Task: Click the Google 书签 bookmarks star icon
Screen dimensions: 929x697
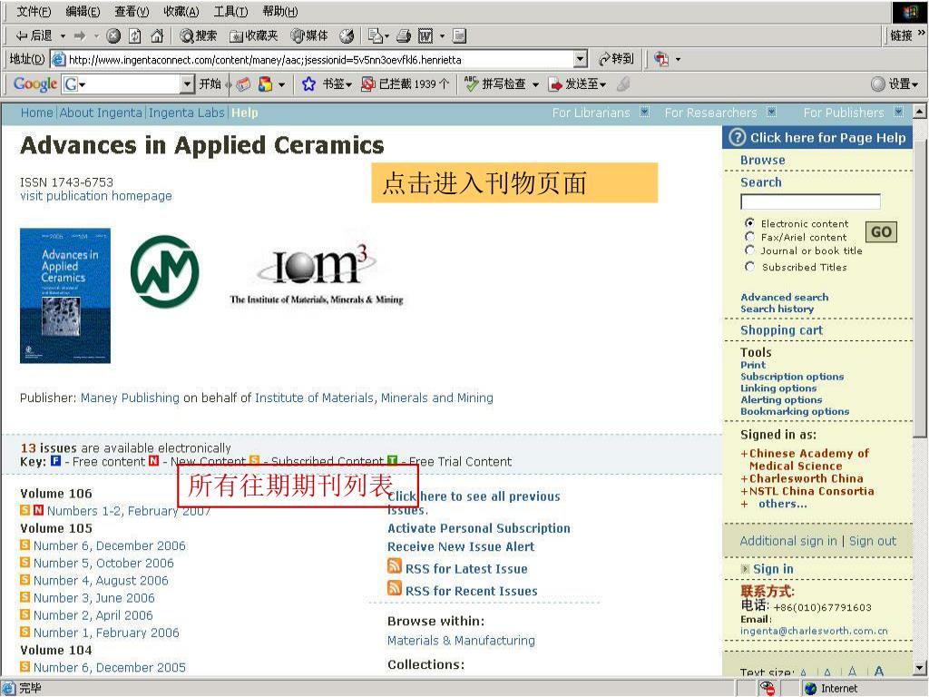Action: tap(308, 84)
